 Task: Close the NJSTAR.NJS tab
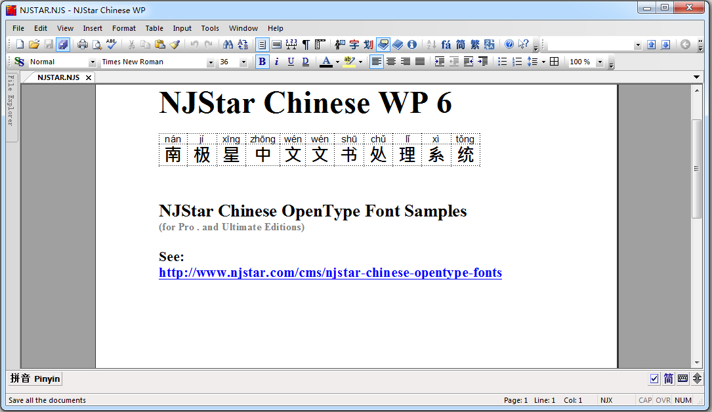(x=89, y=77)
